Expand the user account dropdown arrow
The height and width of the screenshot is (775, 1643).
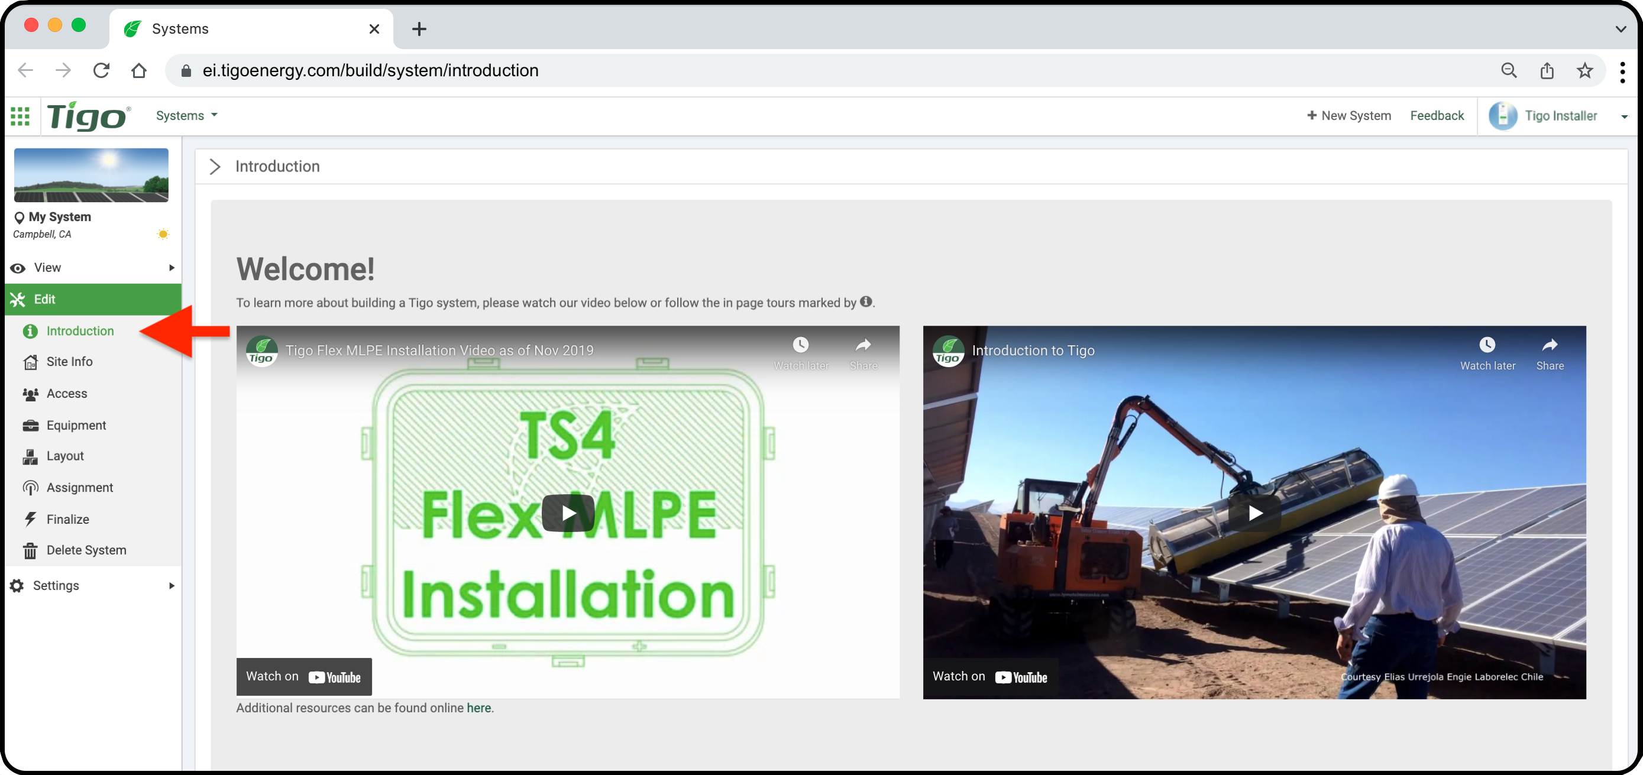click(x=1624, y=116)
